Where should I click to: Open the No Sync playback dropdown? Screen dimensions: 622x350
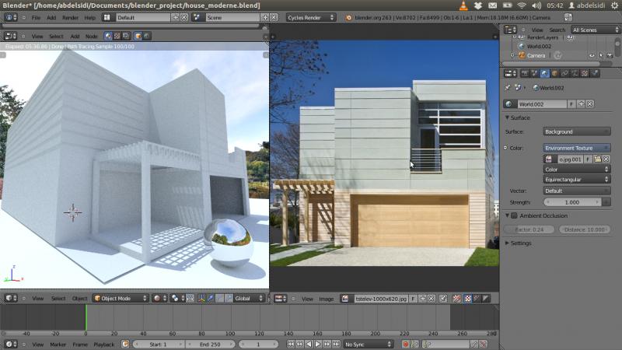(368, 345)
